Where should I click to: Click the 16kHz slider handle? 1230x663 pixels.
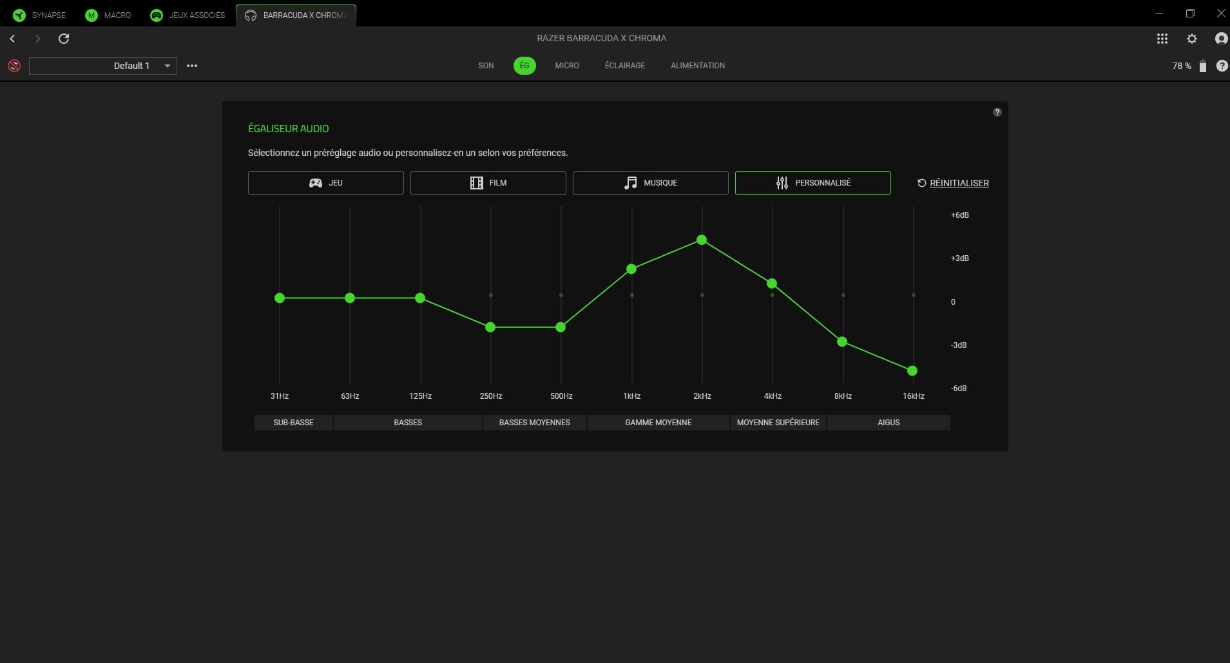pyautogui.click(x=912, y=370)
